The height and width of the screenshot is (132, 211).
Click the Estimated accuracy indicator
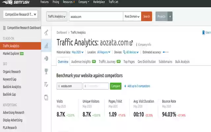click(166, 52)
